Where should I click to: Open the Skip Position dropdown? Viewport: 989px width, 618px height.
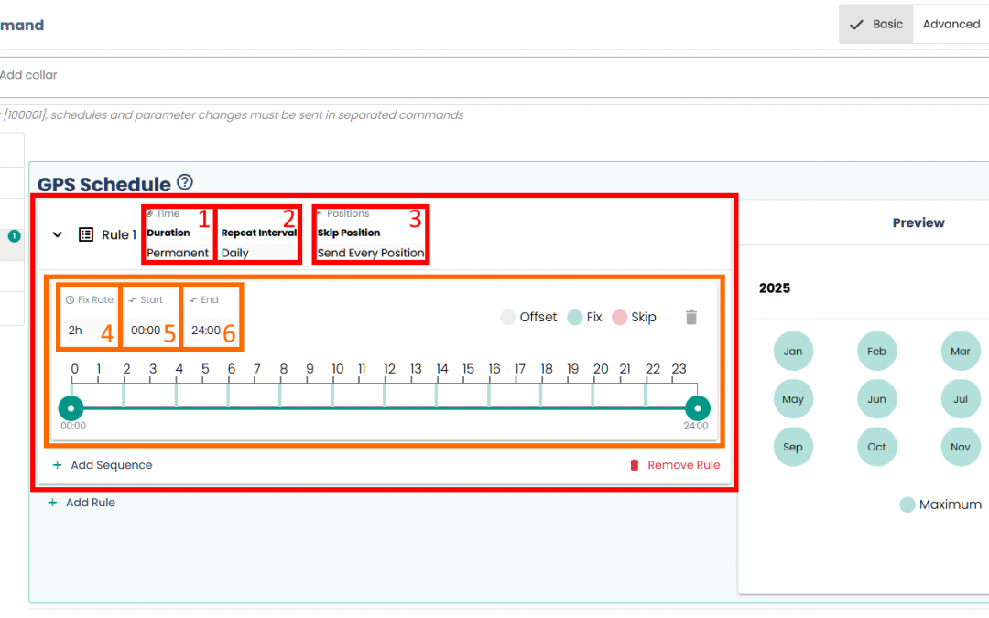[x=370, y=253]
